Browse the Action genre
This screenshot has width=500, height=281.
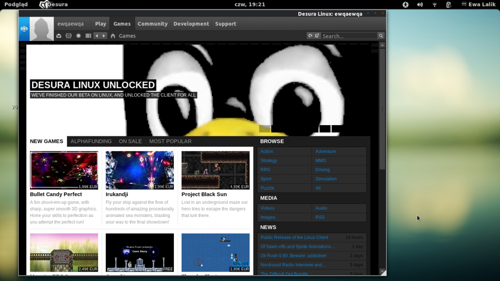[x=267, y=151]
